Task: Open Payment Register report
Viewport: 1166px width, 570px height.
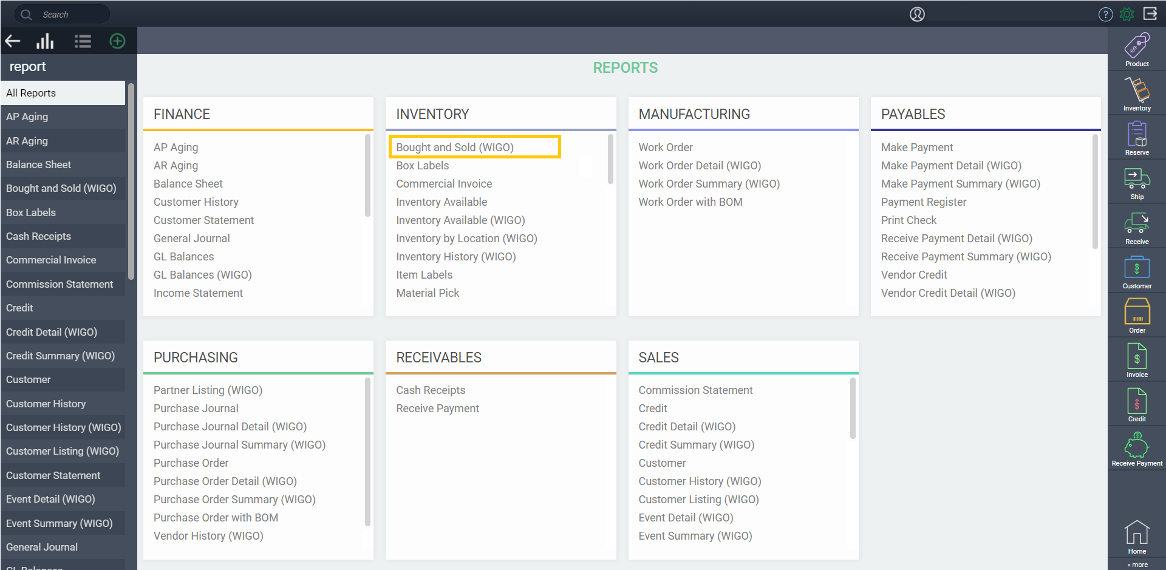Action: [x=924, y=202]
